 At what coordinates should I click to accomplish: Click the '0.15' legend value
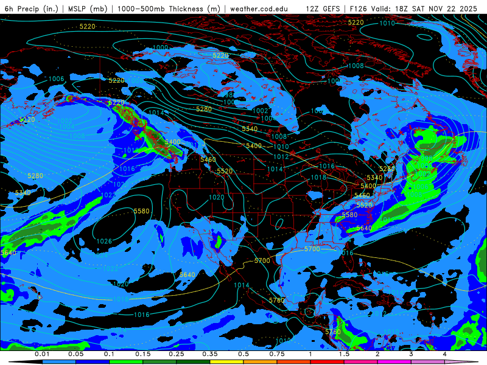pyautogui.click(x=143, y=354)
